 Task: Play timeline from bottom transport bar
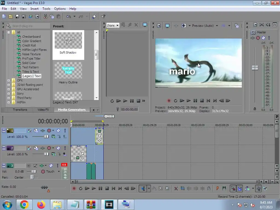94,188
